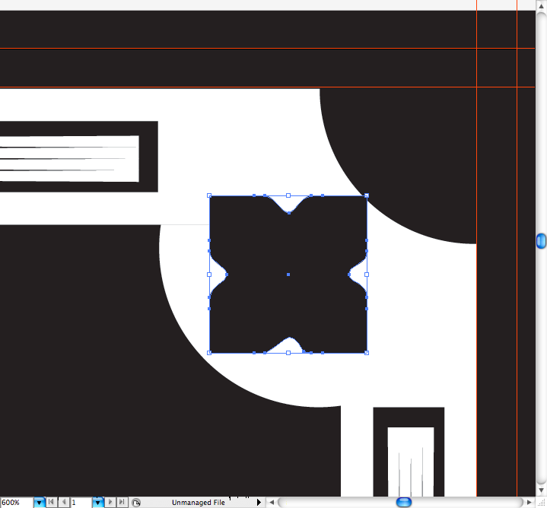The width and height of the screenshot is (547, 508).
Task: Select the white rectangle with horizontal gradient lines
Action: (69, 159)
